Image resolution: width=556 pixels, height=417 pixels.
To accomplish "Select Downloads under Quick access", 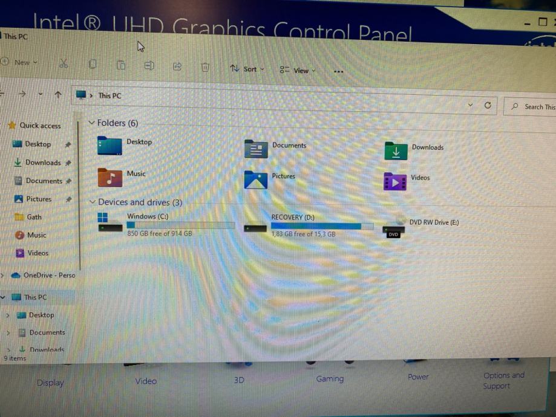I will pyautogui.click(x=38, y=162).
